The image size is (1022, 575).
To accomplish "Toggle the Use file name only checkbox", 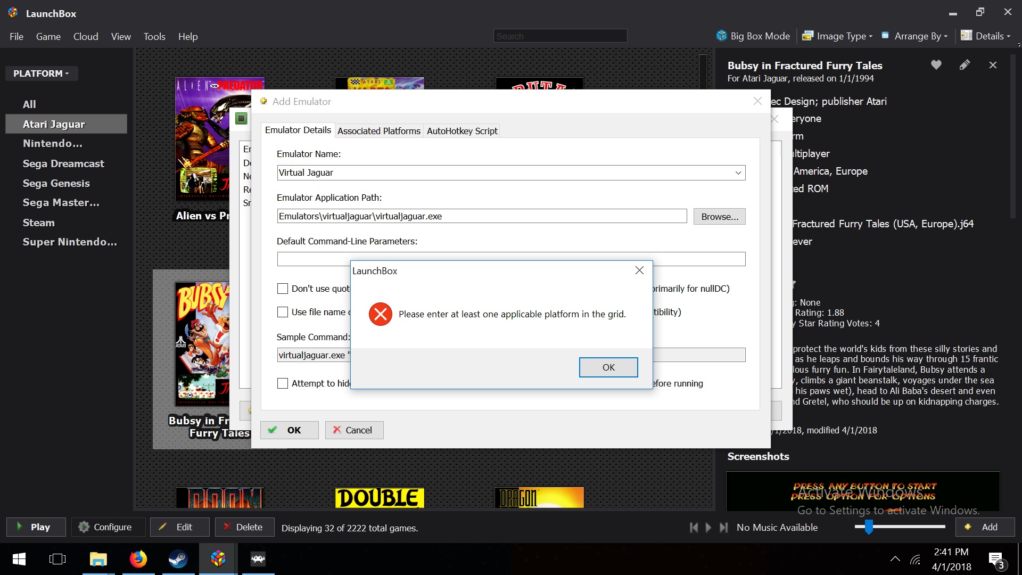I will [x=283, y=312].
